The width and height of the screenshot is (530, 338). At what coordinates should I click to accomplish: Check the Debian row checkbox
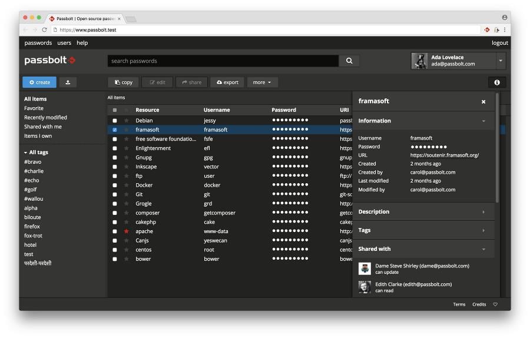click(115, 120)
